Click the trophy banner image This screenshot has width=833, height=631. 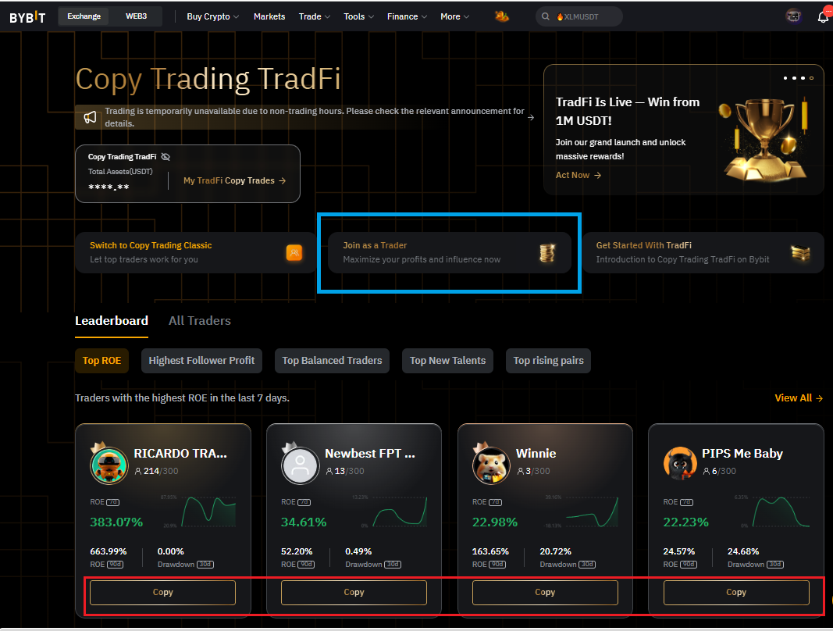(x=764, y=139)
